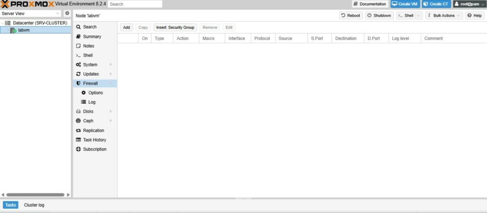
Task: Open the Server View dropdown
Action: click(x=31, y=13)
